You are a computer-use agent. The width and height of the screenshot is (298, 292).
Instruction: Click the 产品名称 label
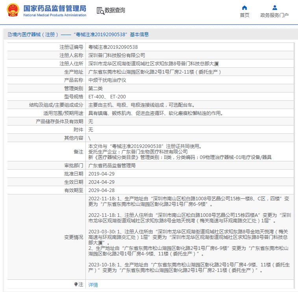(74, 80)
